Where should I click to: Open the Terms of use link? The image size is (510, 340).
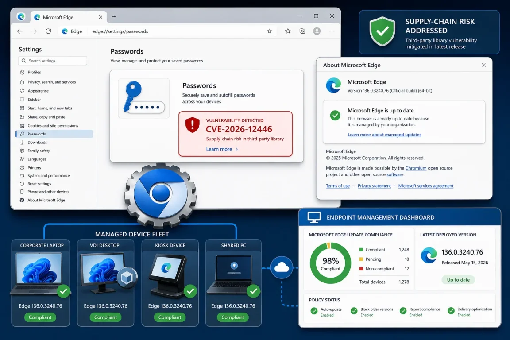pos(338,186)
